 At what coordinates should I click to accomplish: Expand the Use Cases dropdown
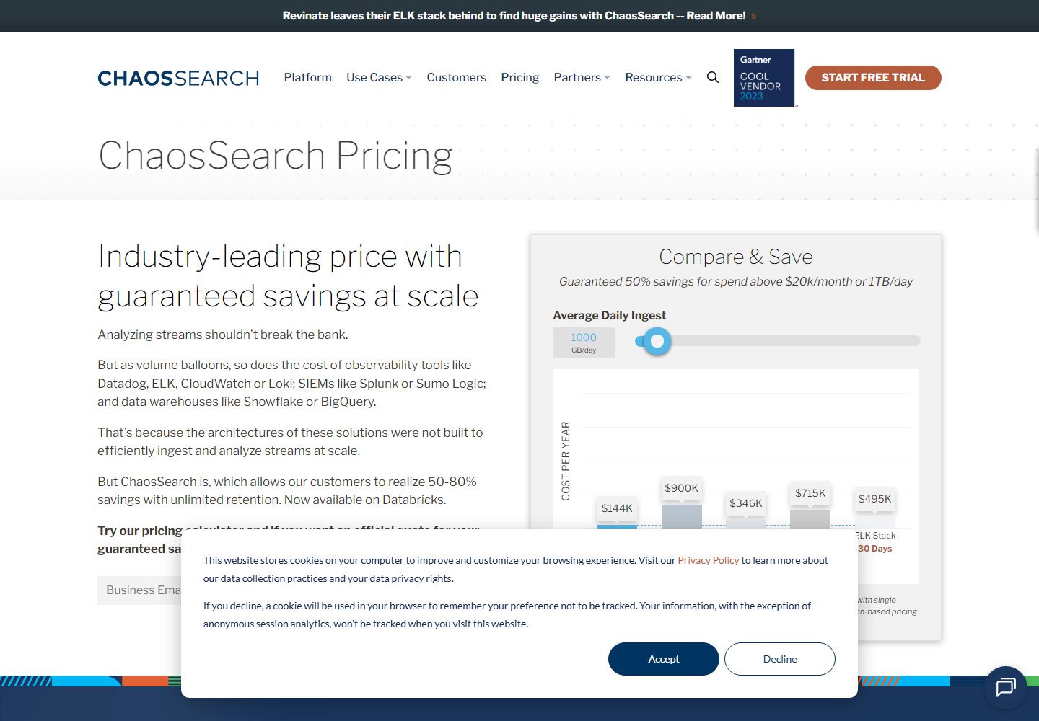[379, 77]
